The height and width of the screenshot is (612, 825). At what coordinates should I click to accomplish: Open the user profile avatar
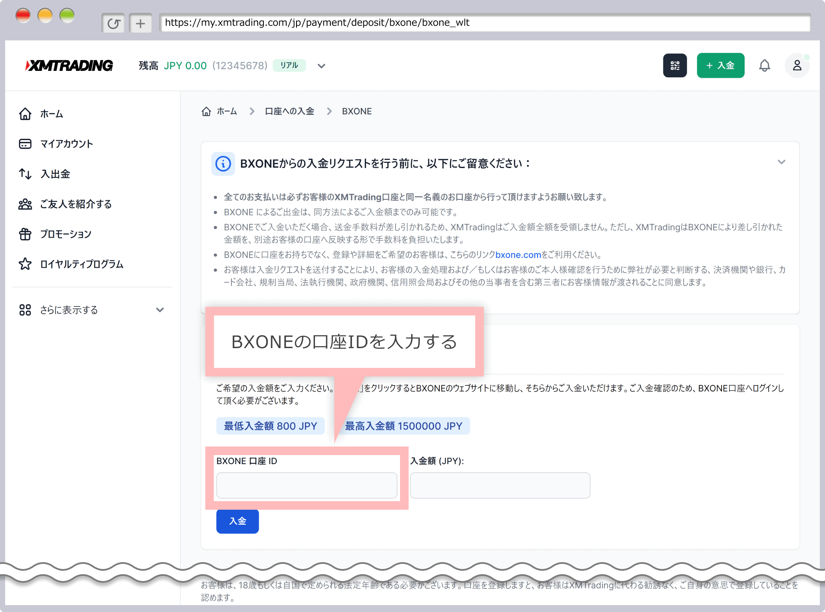pos(797,66)
